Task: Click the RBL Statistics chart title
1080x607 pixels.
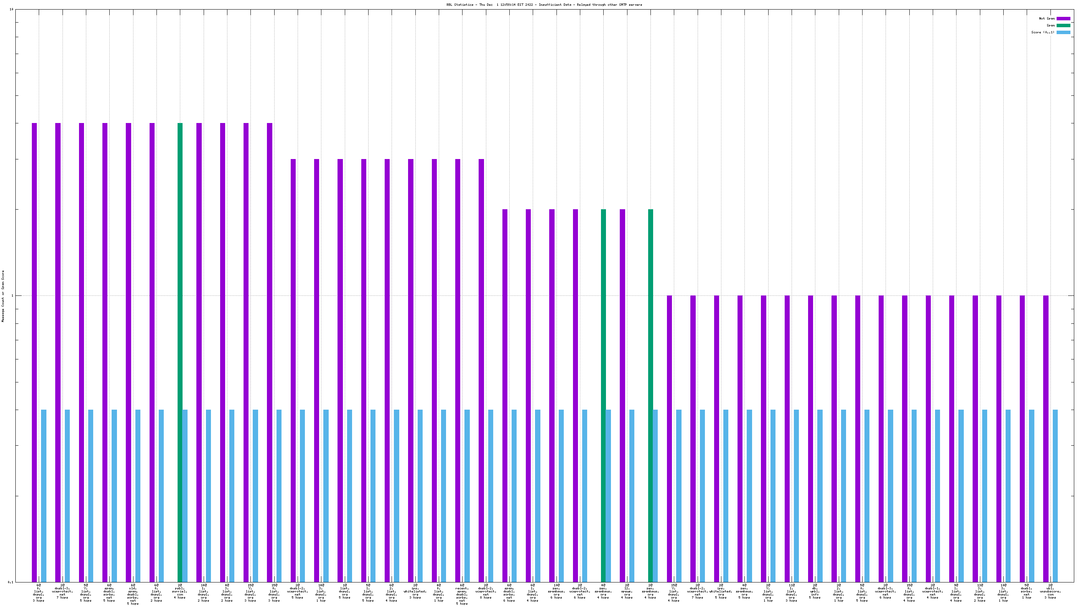Action: (x=544, y=5)
